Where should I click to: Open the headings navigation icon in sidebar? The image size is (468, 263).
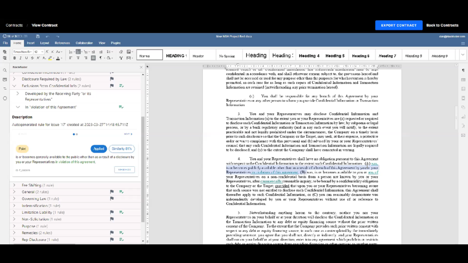(x=5, y=89)
